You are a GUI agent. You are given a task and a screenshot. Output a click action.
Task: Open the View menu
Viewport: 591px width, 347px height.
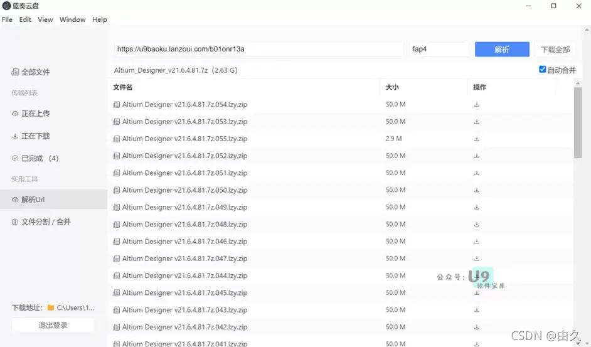click(x=45, y=19)
